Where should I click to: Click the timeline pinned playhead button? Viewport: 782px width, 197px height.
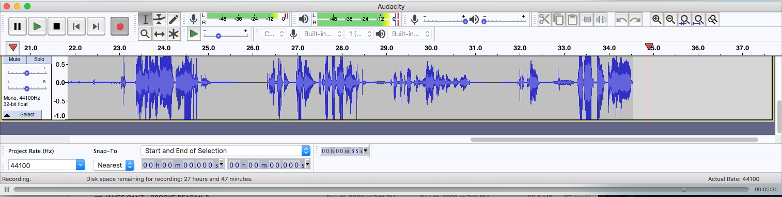coord(13,48)
